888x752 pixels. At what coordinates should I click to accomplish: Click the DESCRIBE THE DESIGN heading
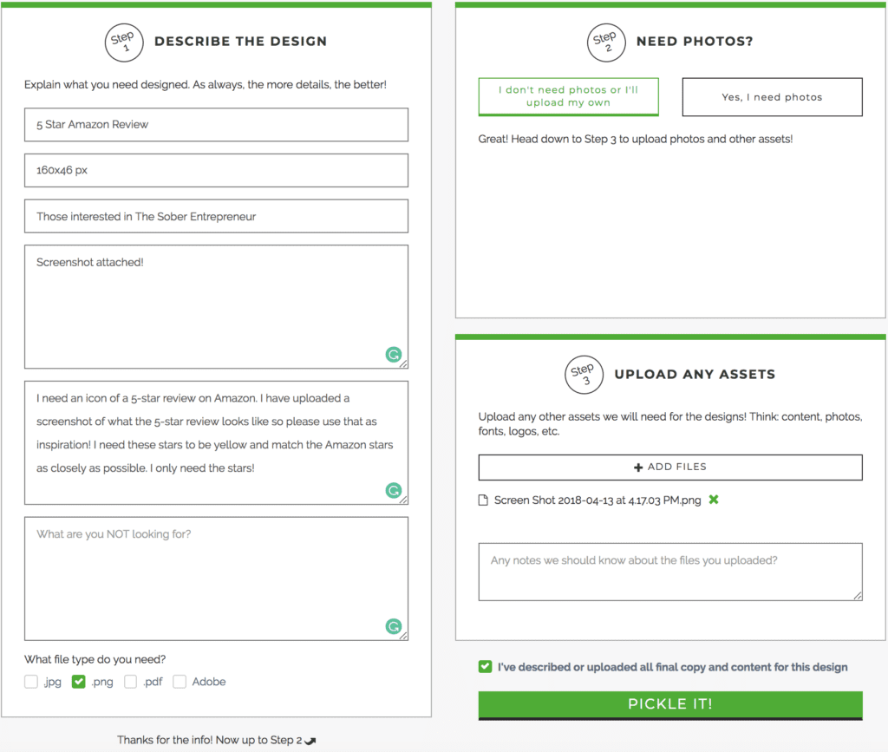pyautogui.click(x=241, y=42)
